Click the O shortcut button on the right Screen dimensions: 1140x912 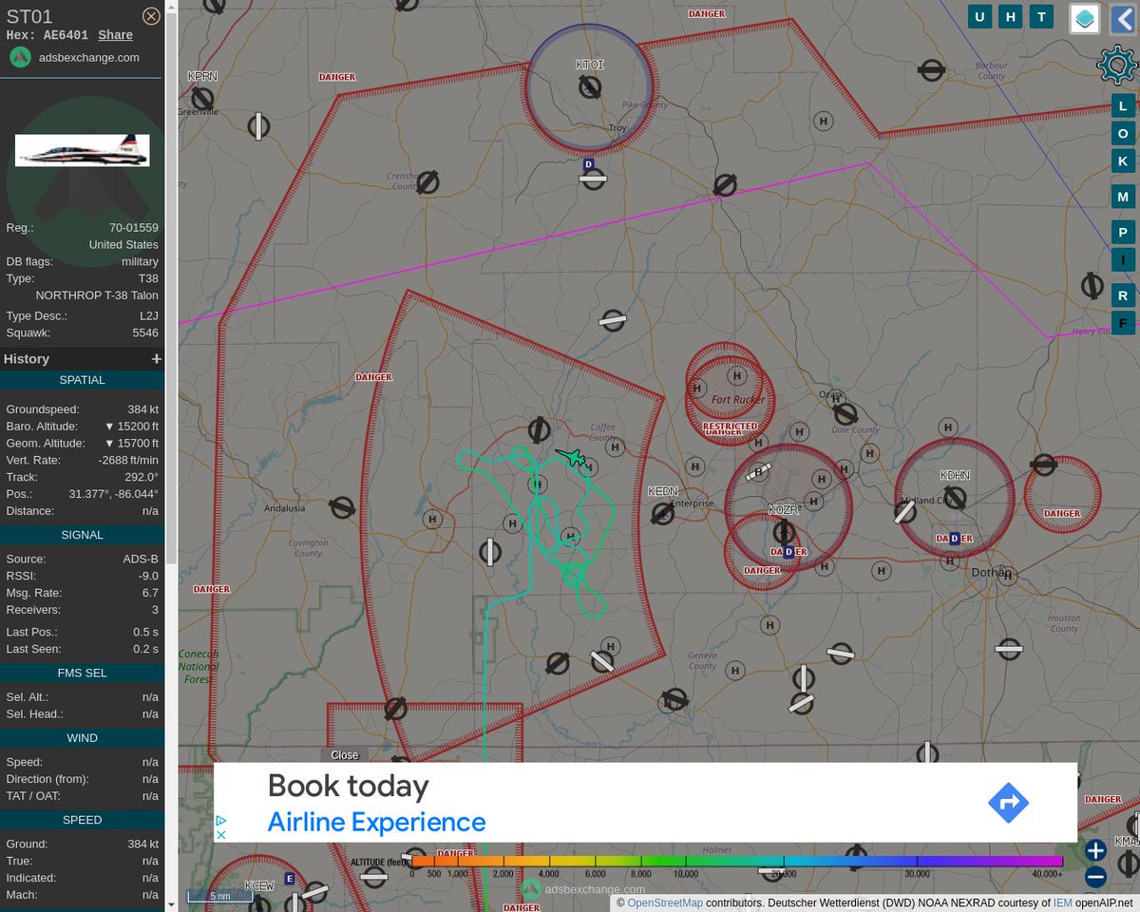(x=1123, y=133)
